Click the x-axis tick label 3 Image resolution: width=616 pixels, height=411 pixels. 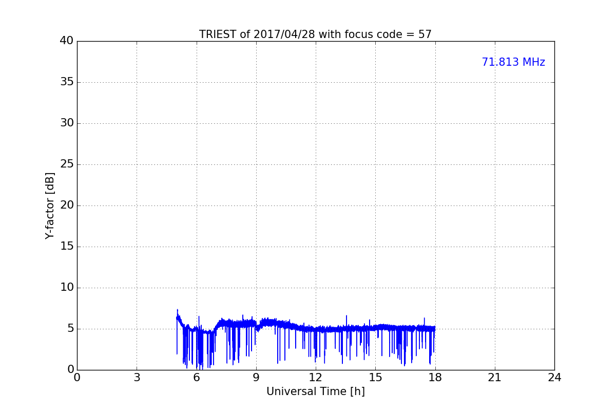click(x=137, y=378)
